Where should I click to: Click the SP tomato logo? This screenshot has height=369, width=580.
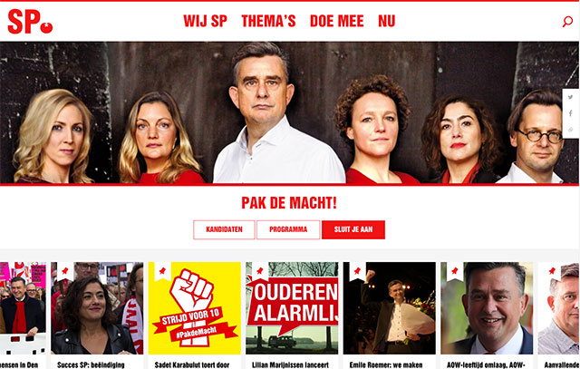(30, 22)
